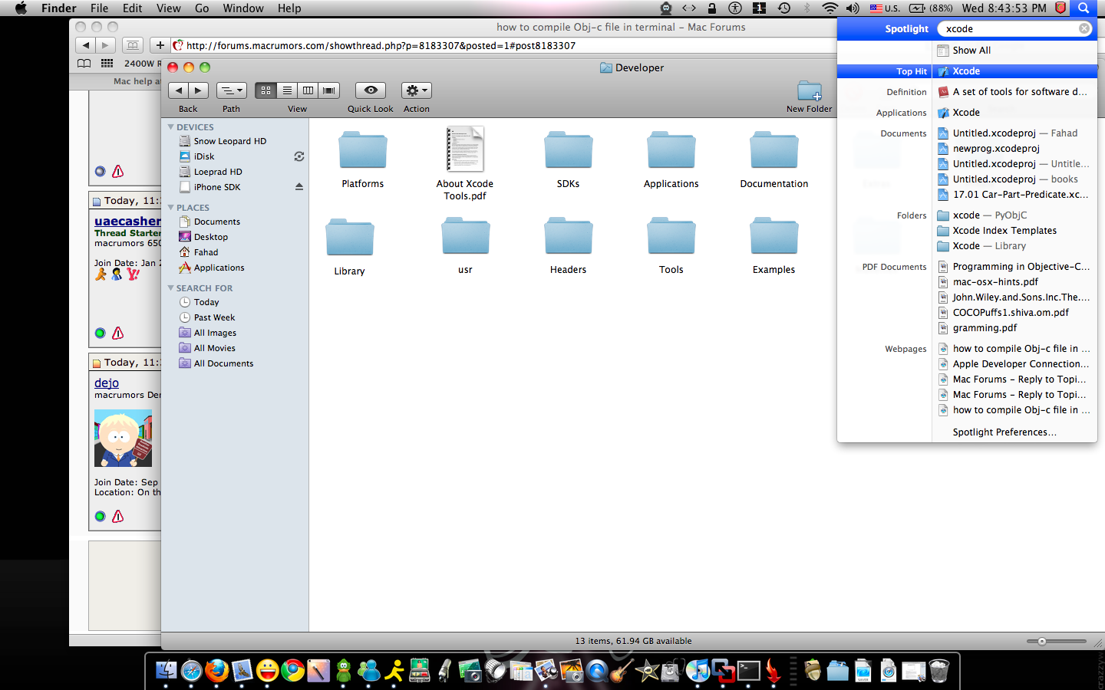Open the Documentation folder in Developer
Viewport: 1105px width, 690px height.
point(774,150)
